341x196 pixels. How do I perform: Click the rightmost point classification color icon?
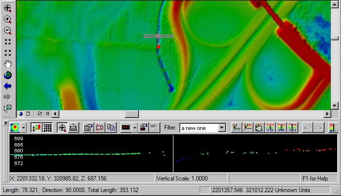click(333, 128)
